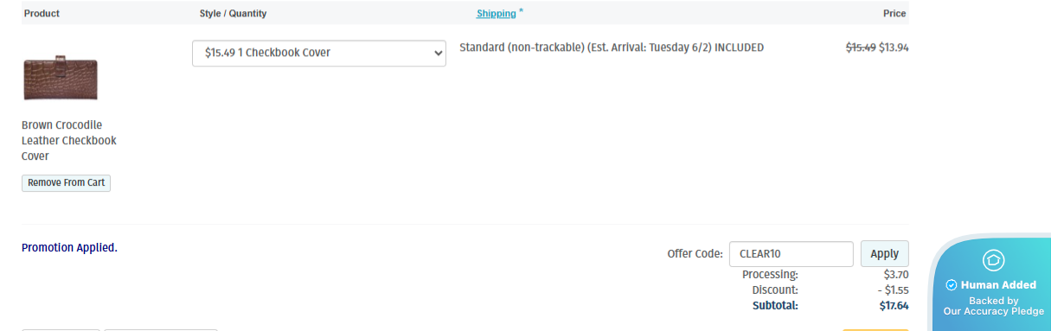Screen dimensions: 1051x331
Task: Remove the checkbook cover from cart
Action: coord(66,183)
